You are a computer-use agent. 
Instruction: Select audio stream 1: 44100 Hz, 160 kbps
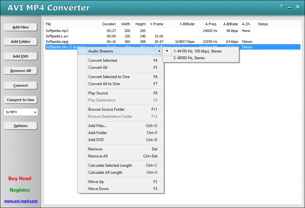coord(200,51)
